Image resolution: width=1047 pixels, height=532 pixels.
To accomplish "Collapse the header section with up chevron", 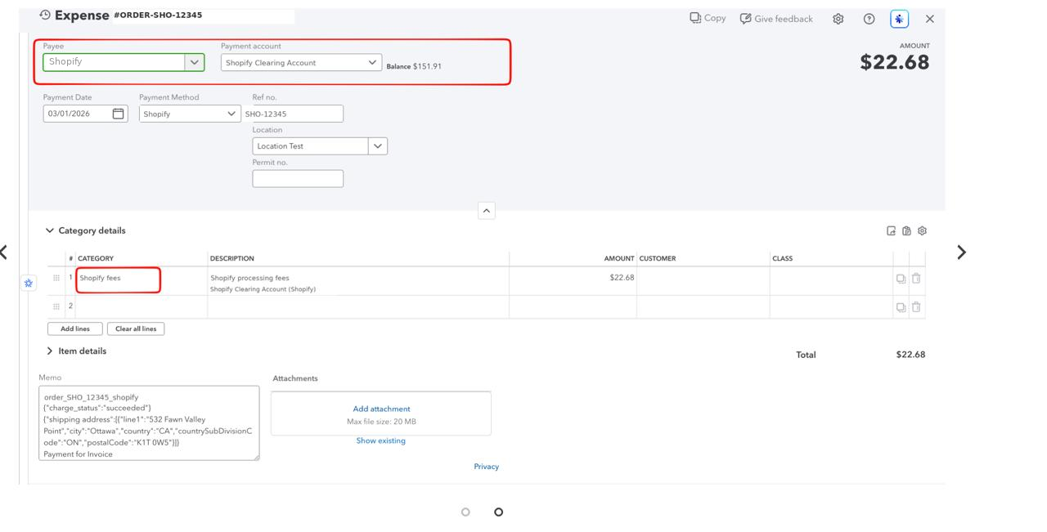I will [x=486, y=211].
